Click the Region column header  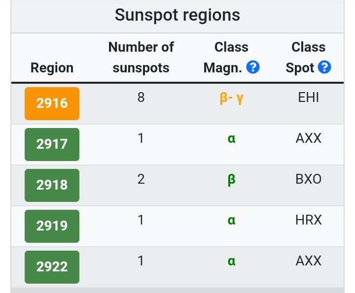(52, 67)
